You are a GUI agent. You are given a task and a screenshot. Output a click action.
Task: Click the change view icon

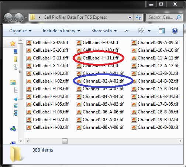coord(141,31)
